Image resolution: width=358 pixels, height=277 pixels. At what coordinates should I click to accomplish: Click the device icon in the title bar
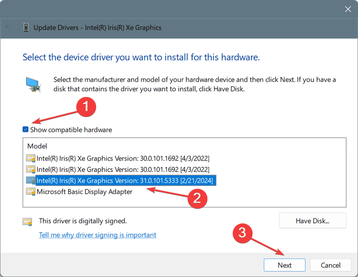[x=26, y=27]
